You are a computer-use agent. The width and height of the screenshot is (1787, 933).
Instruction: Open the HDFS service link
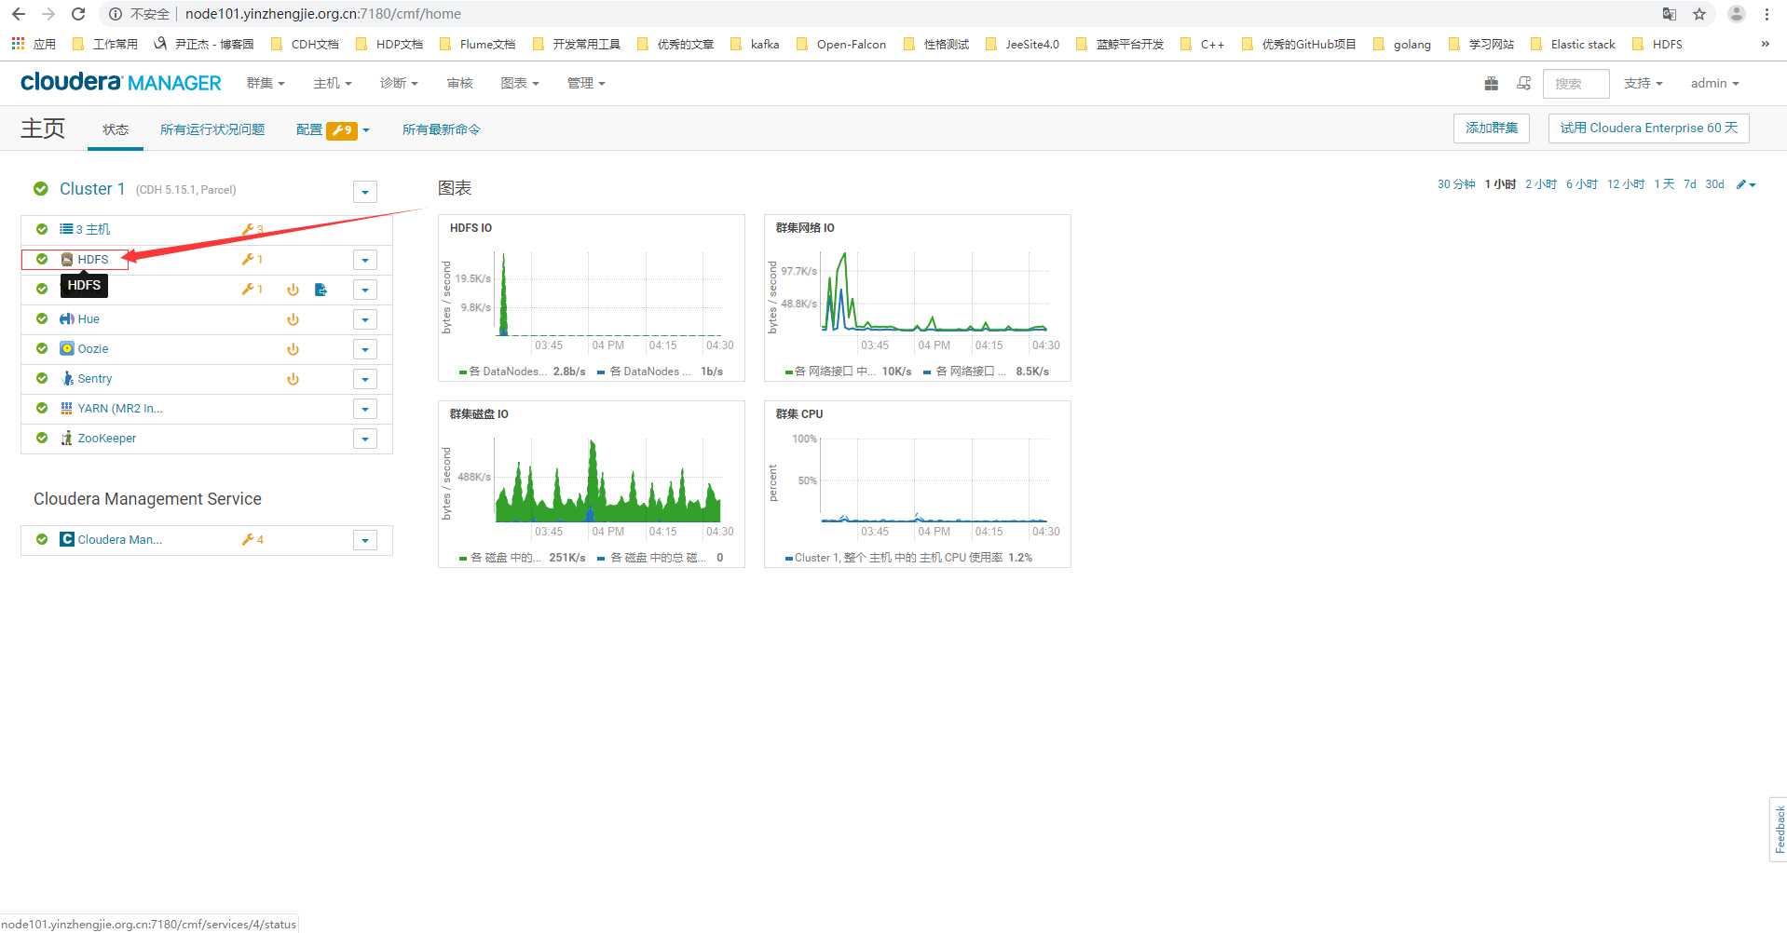coord(92,260)
